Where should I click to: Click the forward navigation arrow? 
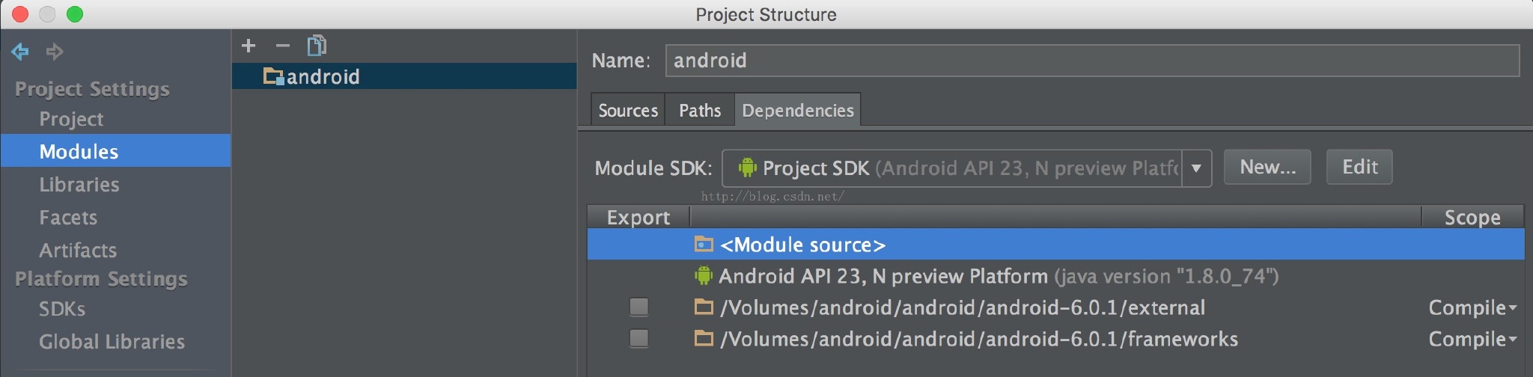coord(55,52)
